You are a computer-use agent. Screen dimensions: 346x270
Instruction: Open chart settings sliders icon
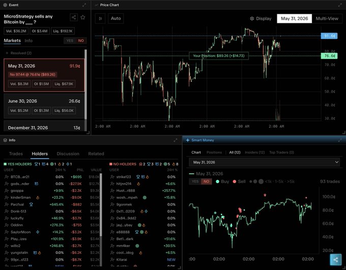100,18
